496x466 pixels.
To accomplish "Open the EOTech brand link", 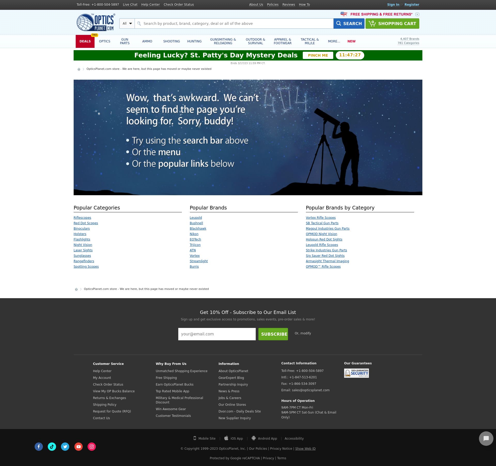I will click(195, 239).
